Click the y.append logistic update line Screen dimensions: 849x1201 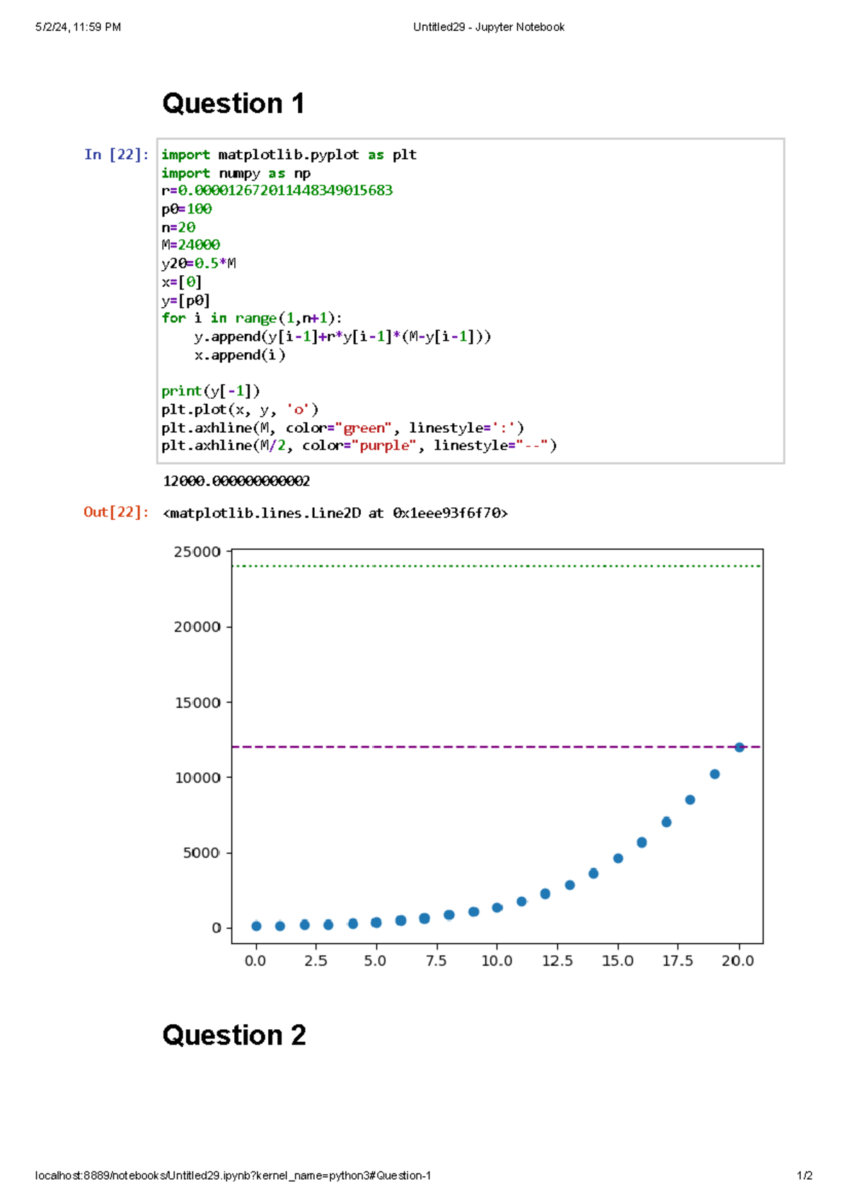[342, 337]
